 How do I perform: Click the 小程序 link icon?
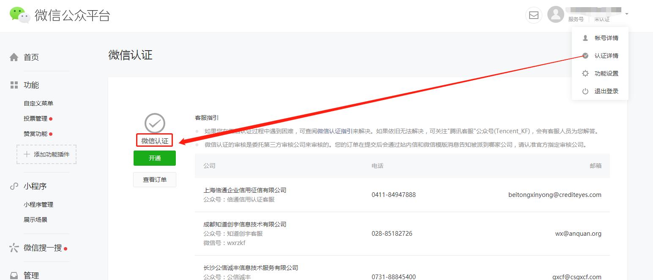14,186
